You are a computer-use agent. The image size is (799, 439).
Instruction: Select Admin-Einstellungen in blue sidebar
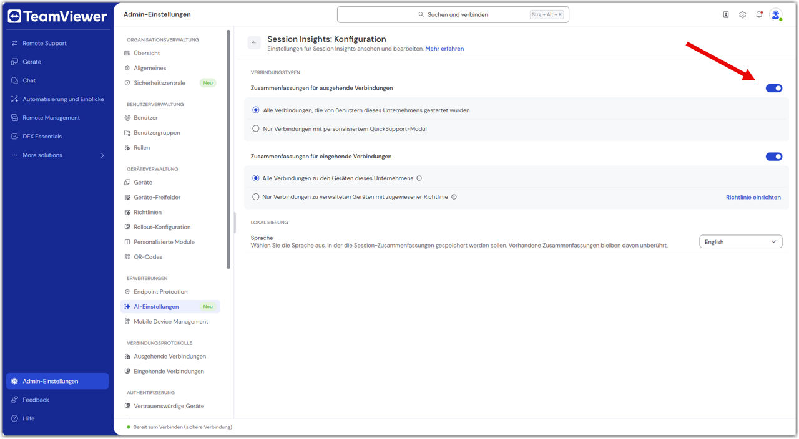pos(57,381)
